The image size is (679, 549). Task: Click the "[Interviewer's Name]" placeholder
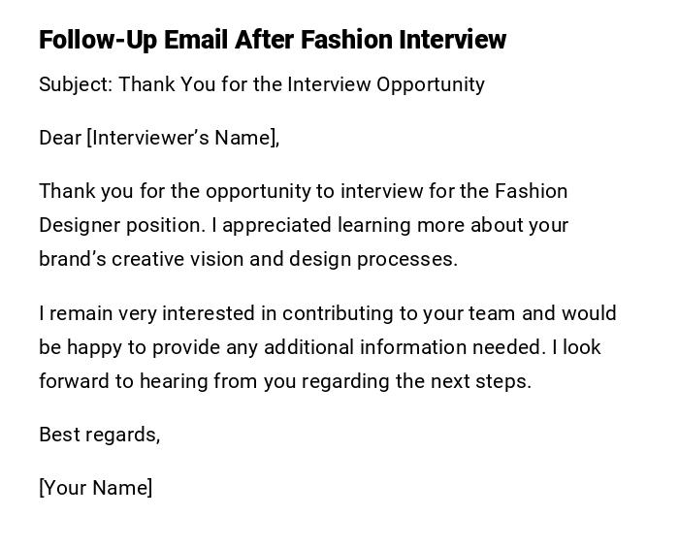click(183, 138)
